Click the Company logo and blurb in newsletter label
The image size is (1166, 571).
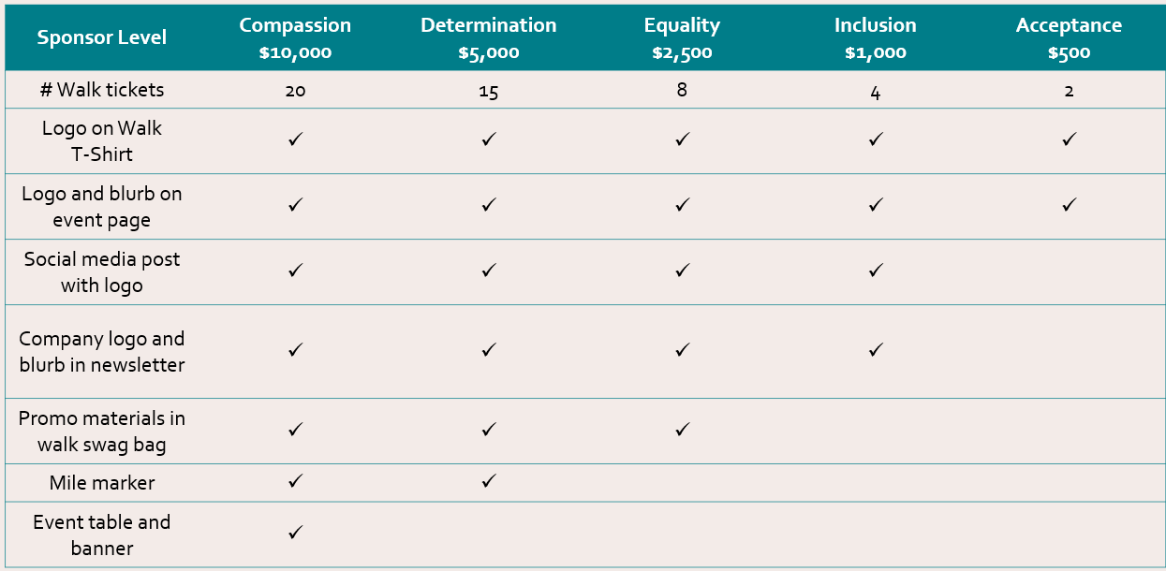pyautogui.click(x=101, y=352)
